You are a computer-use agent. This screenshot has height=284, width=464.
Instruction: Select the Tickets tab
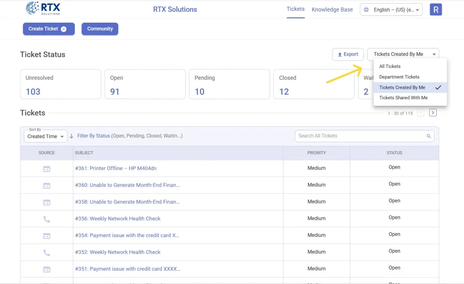(295, 9)
